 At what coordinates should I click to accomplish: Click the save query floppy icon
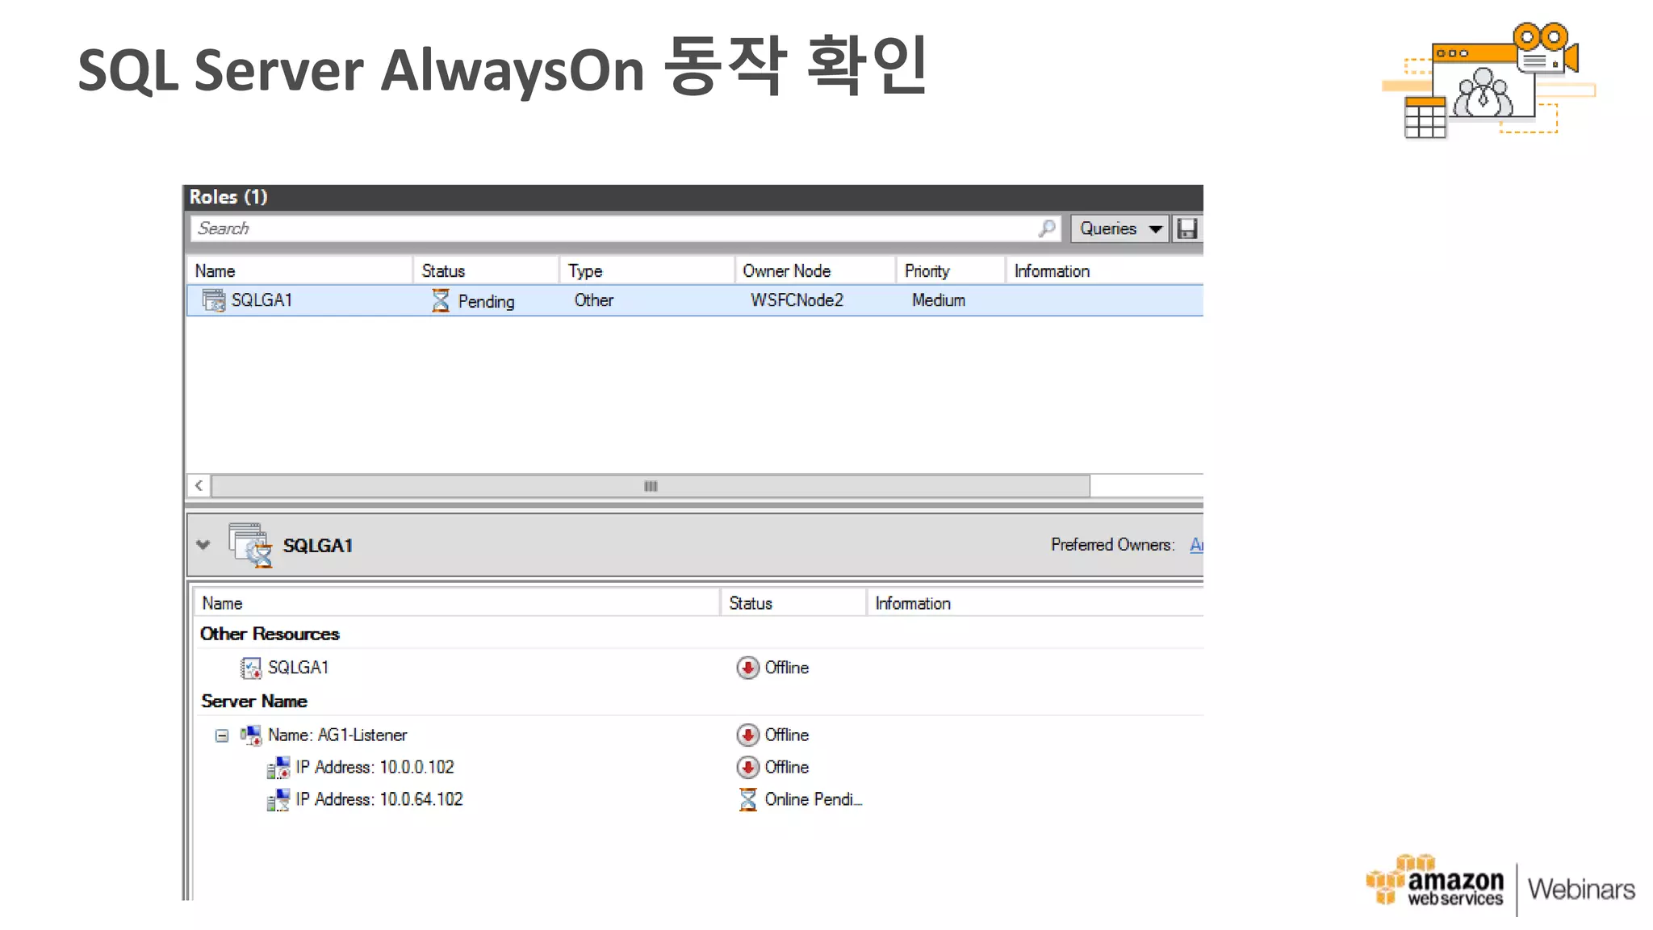pyautogui.click(x=1186, y=229)
